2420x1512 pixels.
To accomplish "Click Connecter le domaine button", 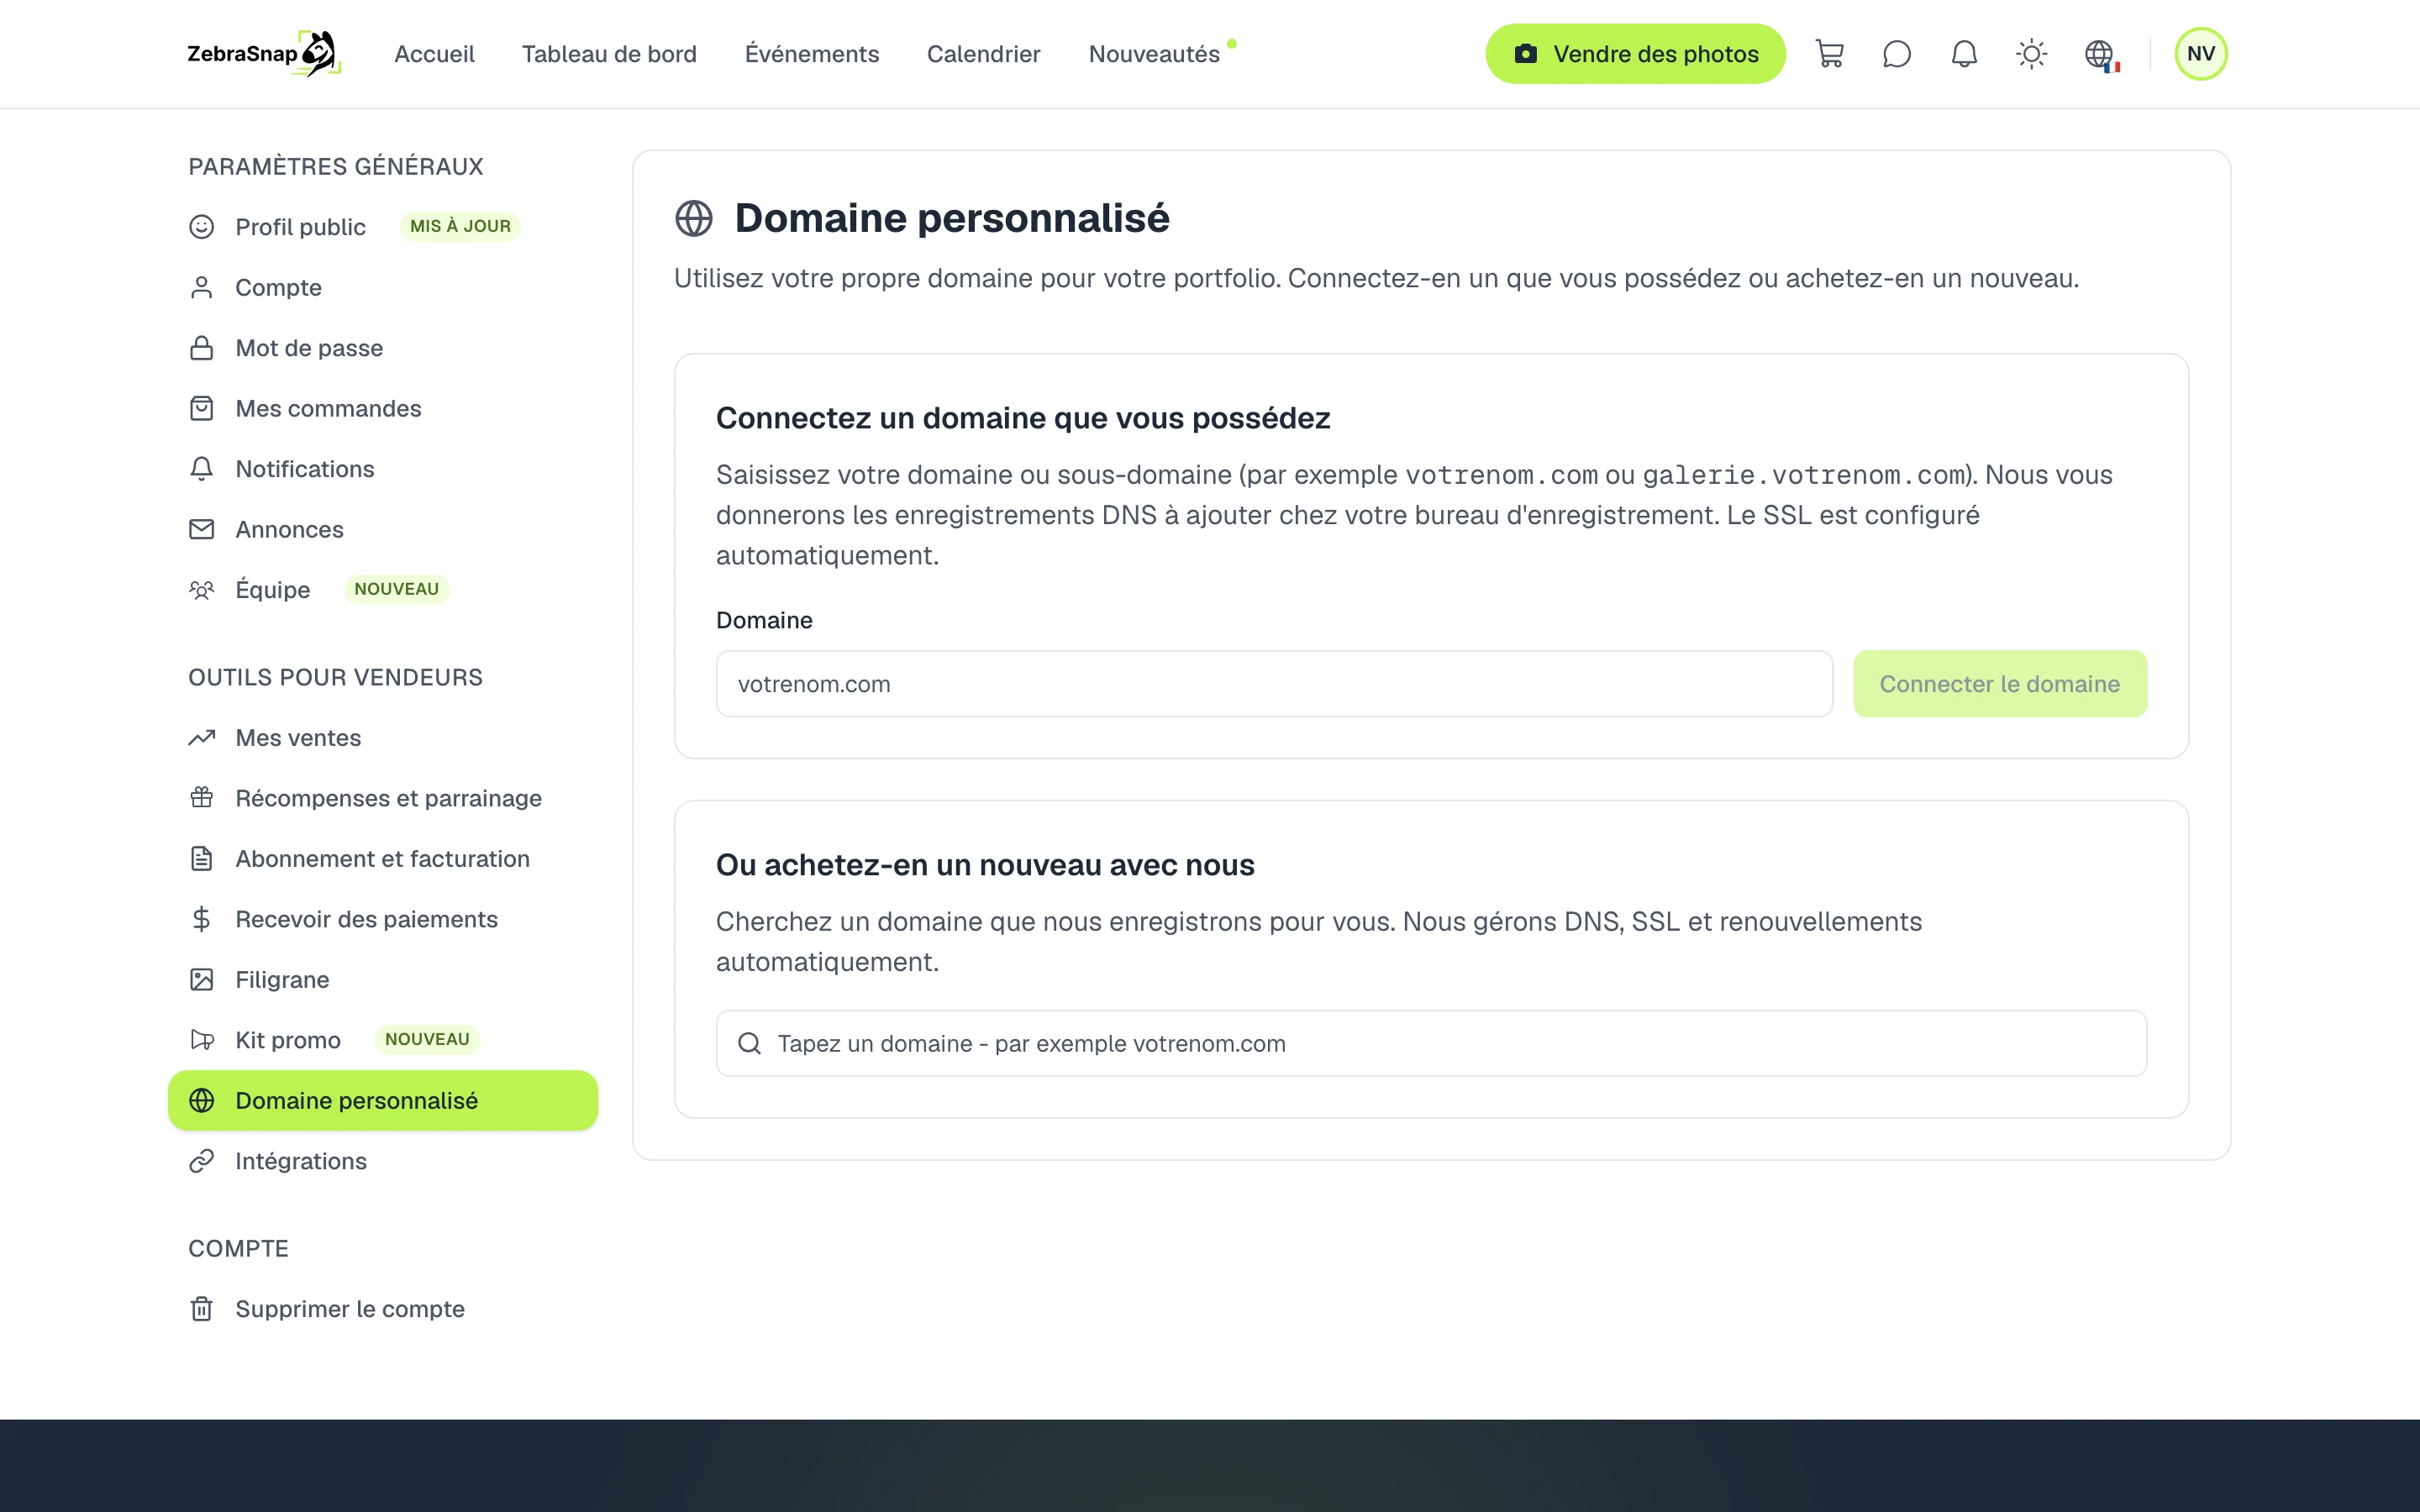I will [x=1999, y=684].
